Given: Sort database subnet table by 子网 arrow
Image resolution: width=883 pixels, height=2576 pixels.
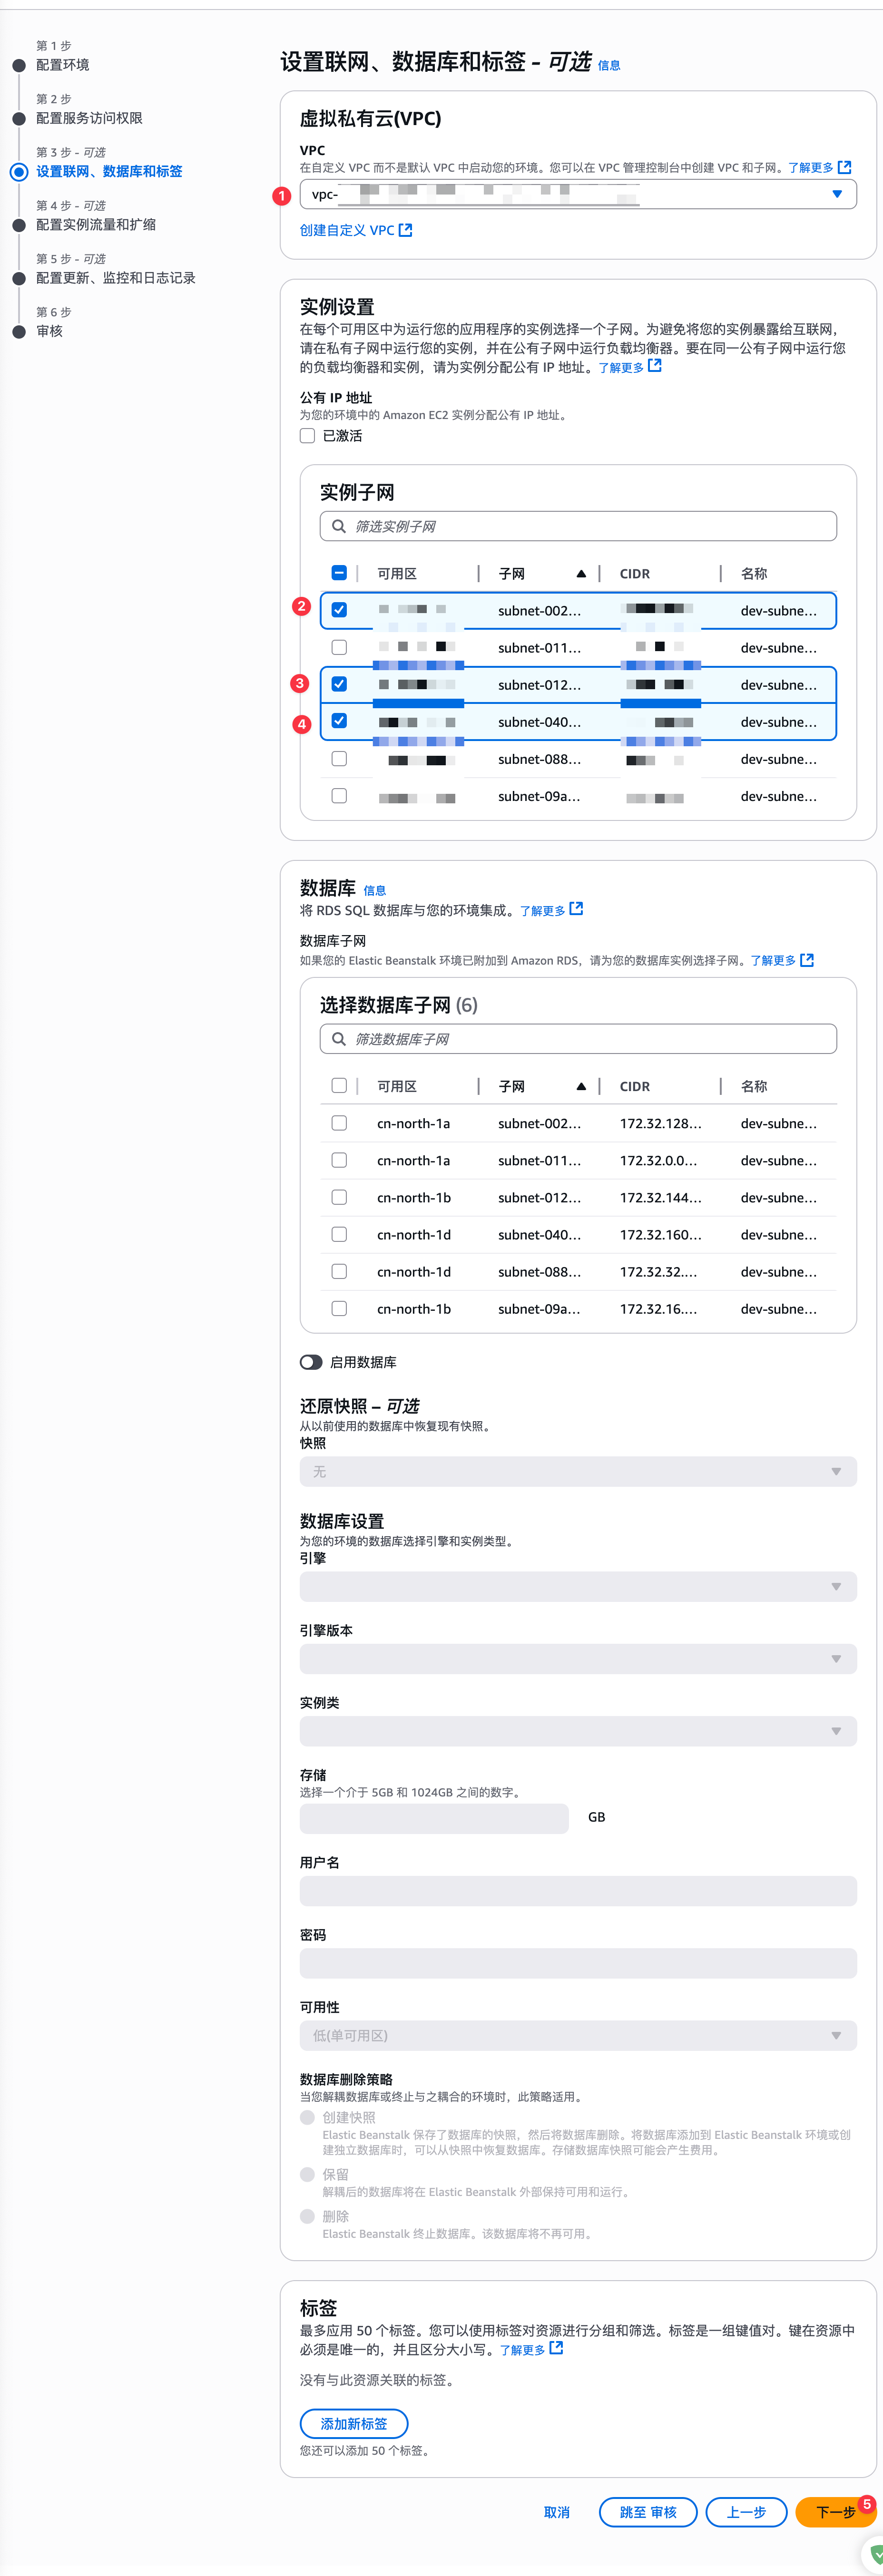Looking at the screenshot, I should [x=581, y=1086].
